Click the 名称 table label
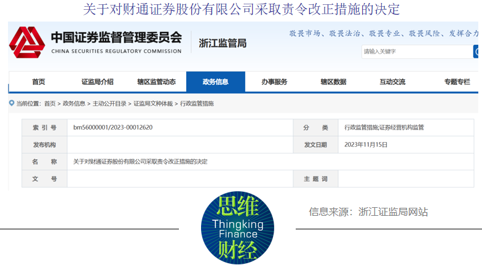The width and height of the screenshot is (482, 265). [x=44, y=162]
